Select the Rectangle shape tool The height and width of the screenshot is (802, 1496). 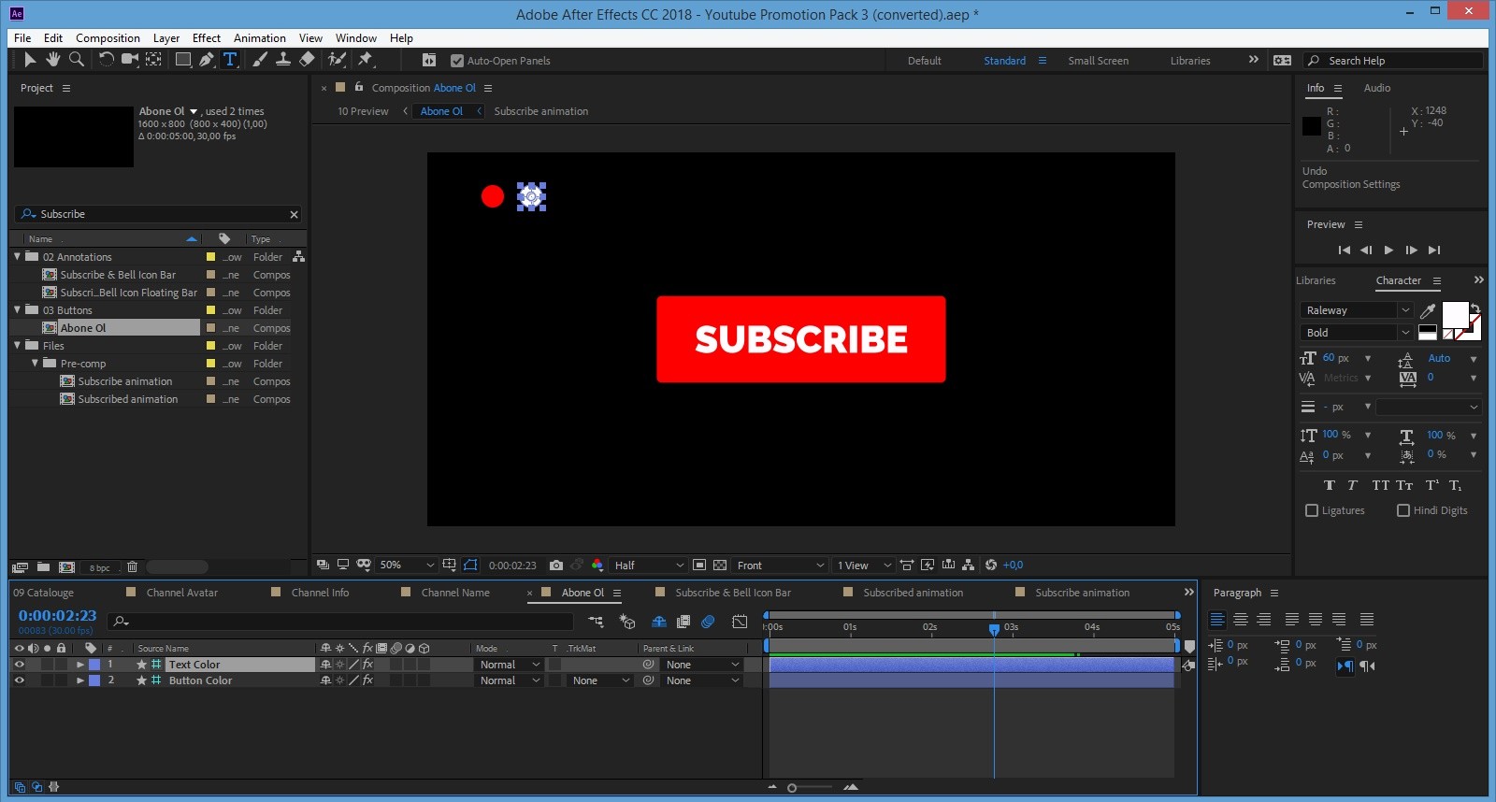(183, 60)
